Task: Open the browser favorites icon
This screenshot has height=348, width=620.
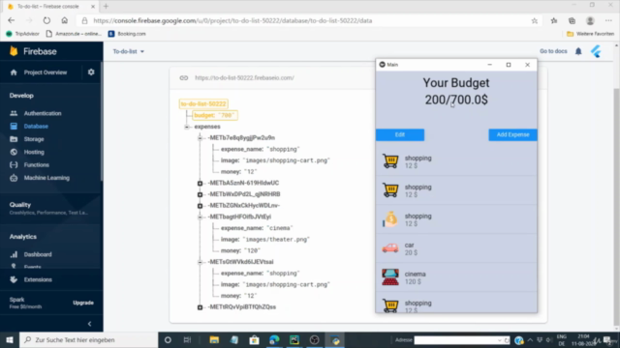Action: point(554,21)
